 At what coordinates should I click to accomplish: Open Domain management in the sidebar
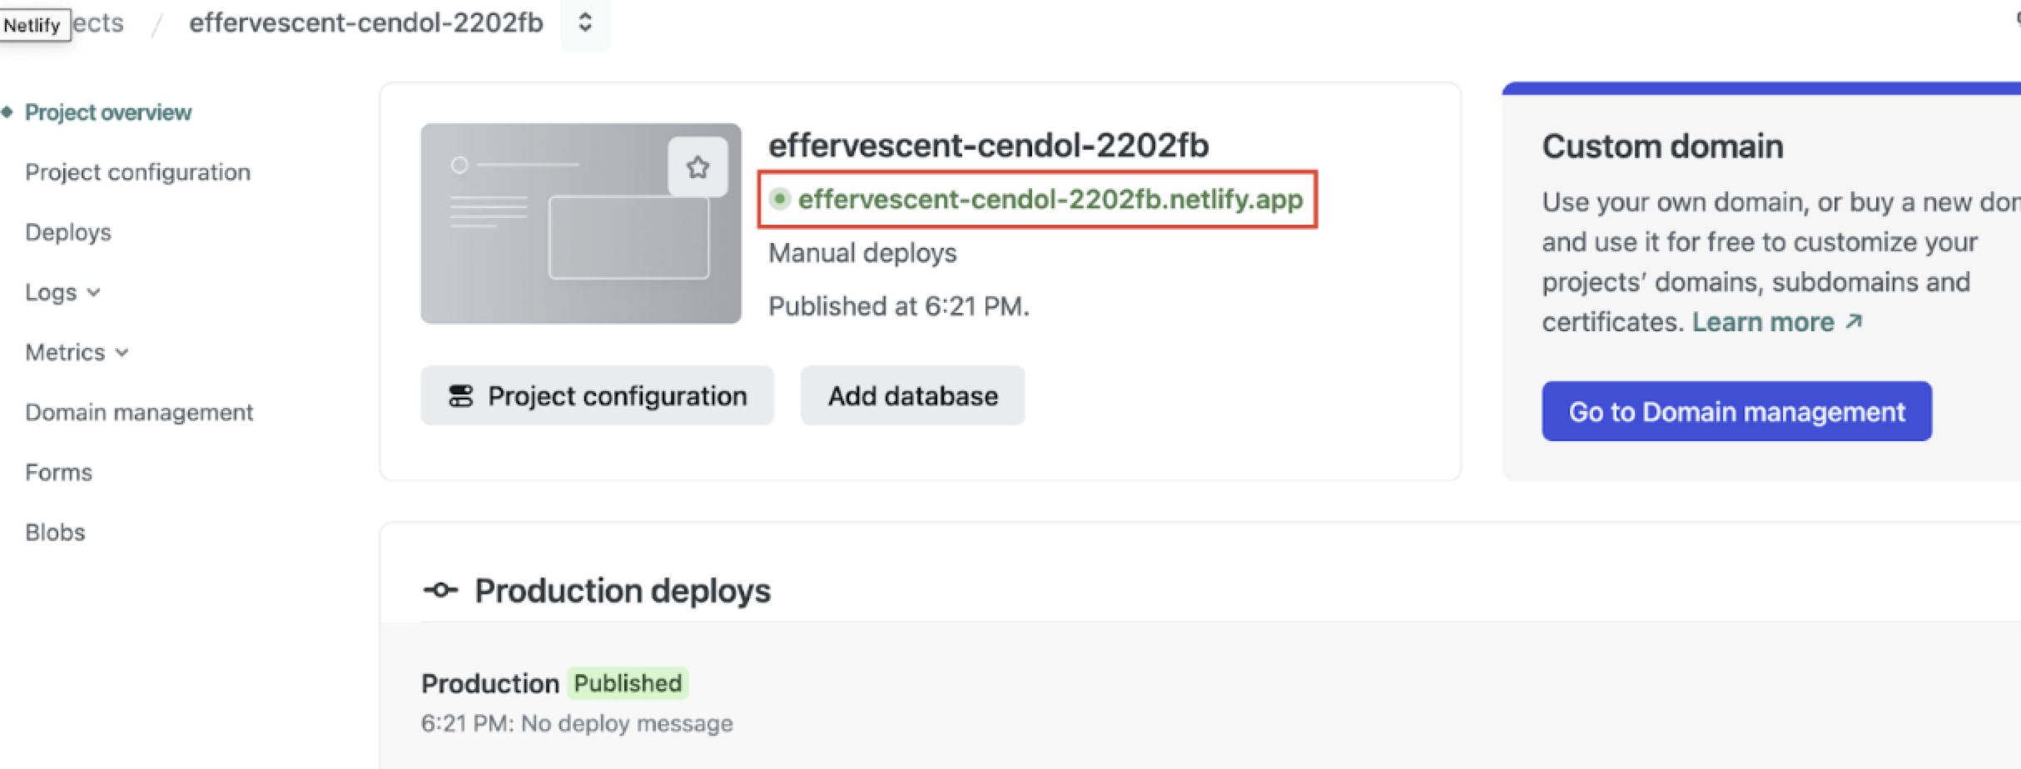pos(139,412)
